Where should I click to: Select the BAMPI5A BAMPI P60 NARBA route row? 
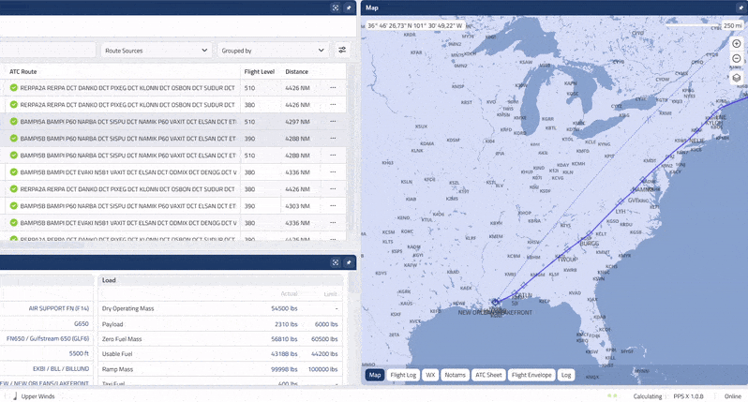(173, 122)
